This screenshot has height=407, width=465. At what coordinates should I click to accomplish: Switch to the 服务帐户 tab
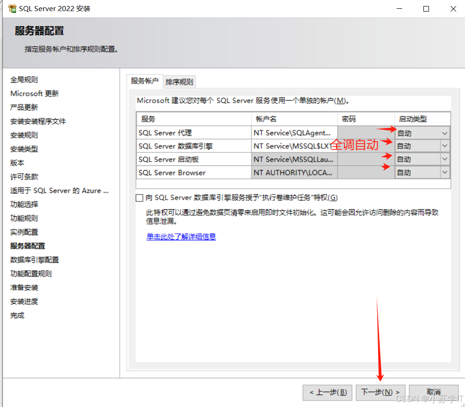145,81
